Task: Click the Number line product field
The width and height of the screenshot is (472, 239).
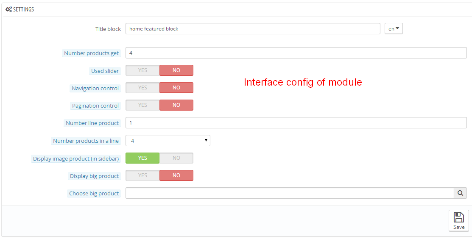Action: pyautogui.click(x=296, y=123)
